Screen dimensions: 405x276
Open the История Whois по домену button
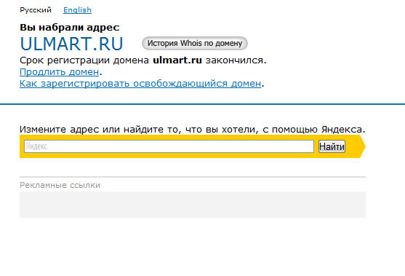pyautogui.click(x=195, y=43)
